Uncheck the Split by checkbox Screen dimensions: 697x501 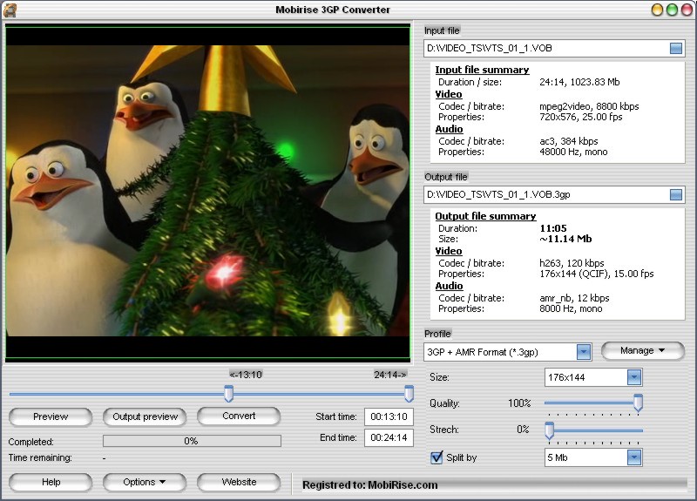(436, 457)
